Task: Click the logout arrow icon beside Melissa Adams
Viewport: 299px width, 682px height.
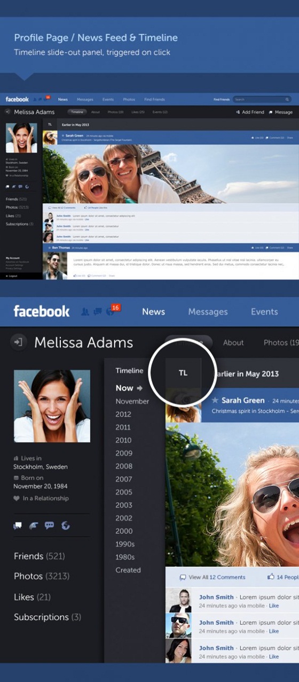Action: [19, 342]
